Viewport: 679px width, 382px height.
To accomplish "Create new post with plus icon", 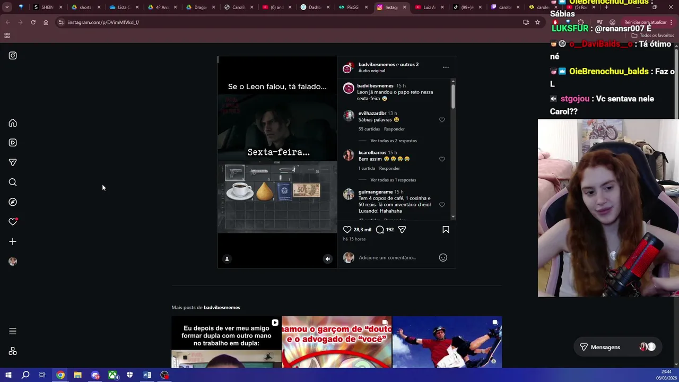I will [x=13, y=241].
